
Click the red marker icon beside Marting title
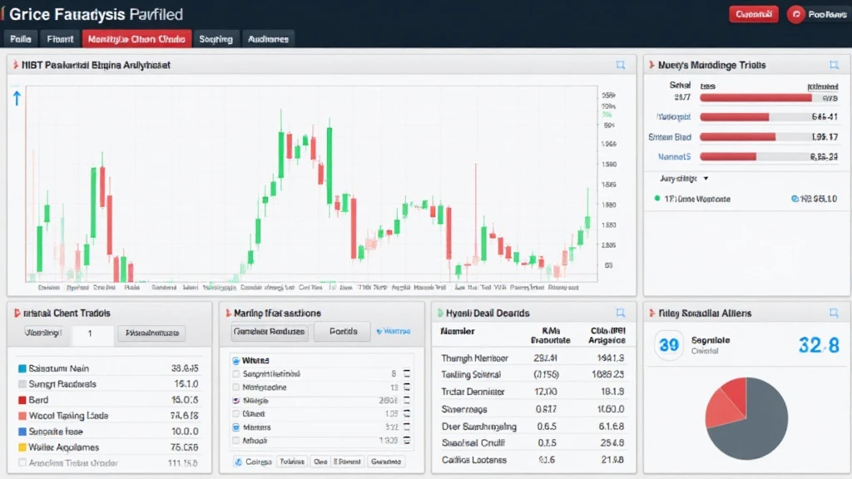pyautogui.click(x=228, y=314)
